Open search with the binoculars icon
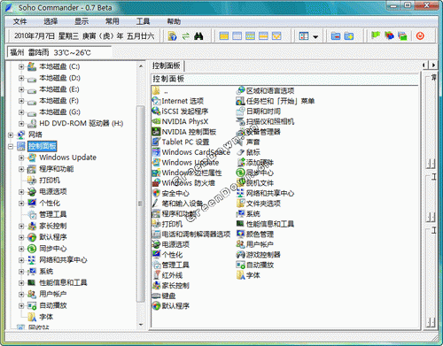Viewport: 443px width, 346px height. [x=198, y=36]
